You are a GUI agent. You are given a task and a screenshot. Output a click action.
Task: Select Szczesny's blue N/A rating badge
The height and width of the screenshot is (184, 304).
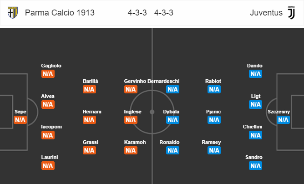click(283, 120)
